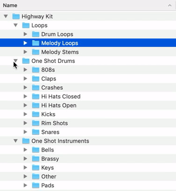Collapse the One Shot Instruments folder
Image resolution: width=176 pixels, height=191 pixels.
point(15,141)
